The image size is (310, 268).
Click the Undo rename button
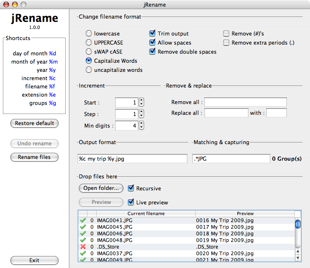(34, 143)
